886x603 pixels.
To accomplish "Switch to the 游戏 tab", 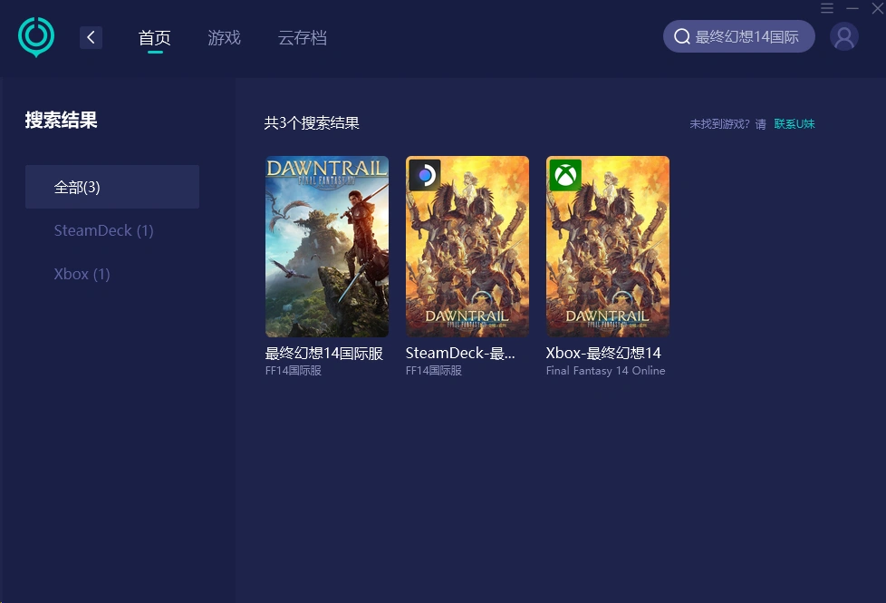I will click(x=225, y=38).
